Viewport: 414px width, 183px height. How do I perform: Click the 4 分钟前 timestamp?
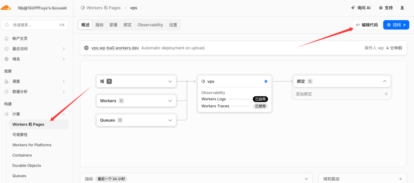394,48
